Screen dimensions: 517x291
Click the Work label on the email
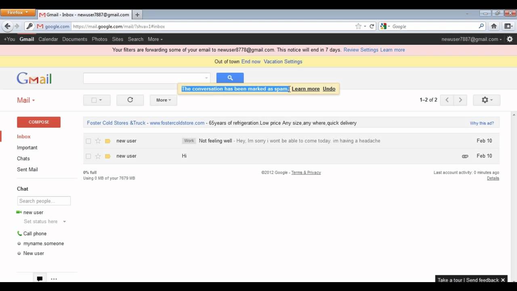click(x=189, y=141)
